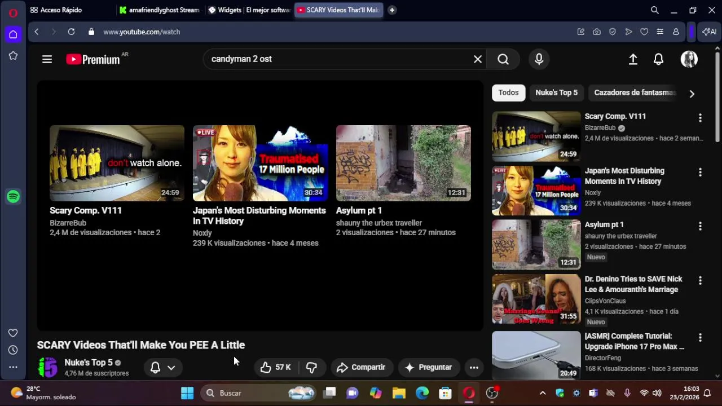Like the video (57 K)
This screenshot has height=406, width=722.
tap(276, 367)
